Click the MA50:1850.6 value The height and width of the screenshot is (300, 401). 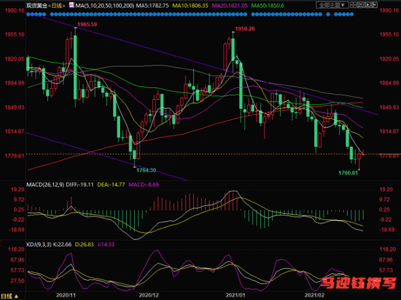pos(268,6)
